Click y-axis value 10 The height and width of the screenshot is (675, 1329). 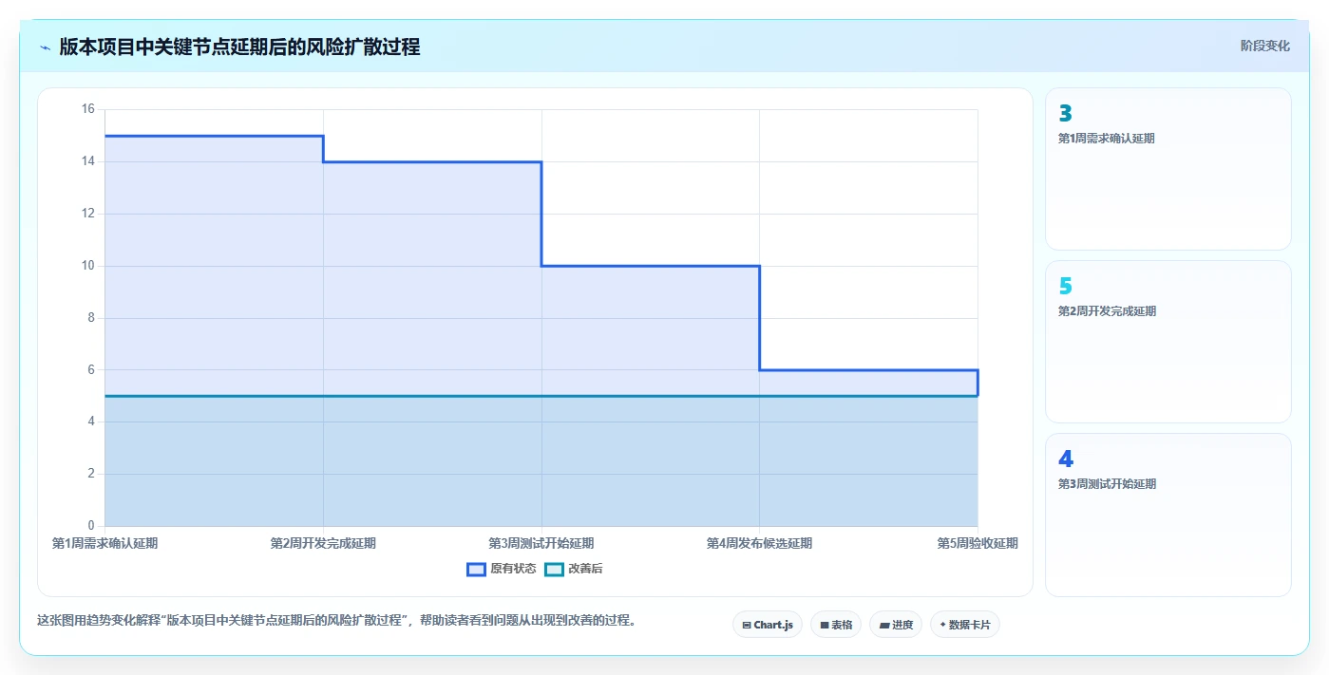[x=88, y=266]
